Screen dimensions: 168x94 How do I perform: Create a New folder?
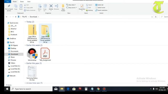(x=63, y=8)
